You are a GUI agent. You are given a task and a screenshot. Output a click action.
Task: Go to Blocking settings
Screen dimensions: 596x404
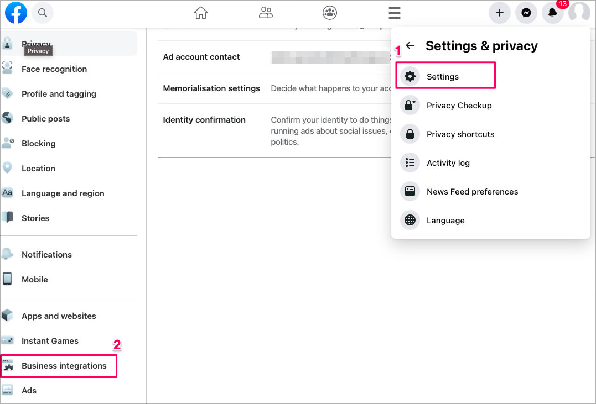click(38, 144)
